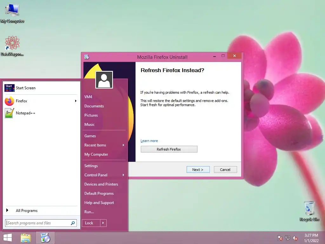Follow the Learn more link
Image resolution: width=325 pixels, height=244 pixels.
click(149, 141)
